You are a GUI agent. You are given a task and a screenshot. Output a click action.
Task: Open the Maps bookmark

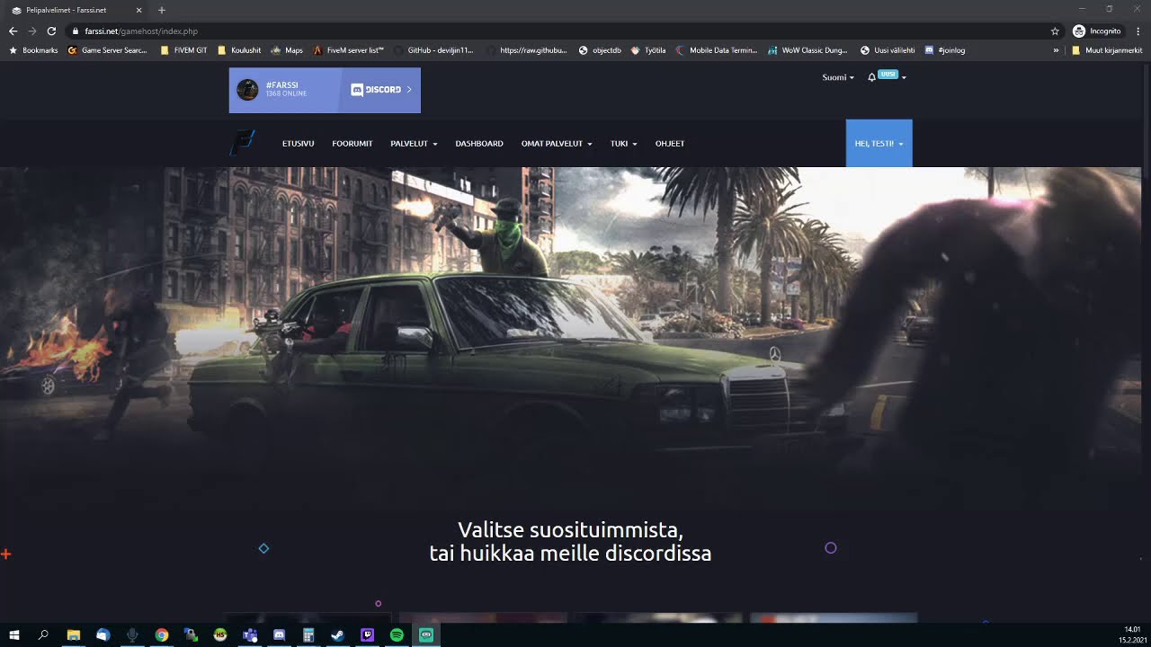(288, 50)
